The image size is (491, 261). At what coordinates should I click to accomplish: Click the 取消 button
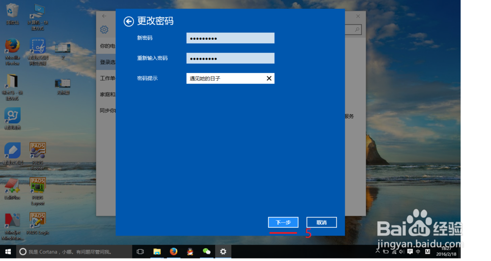322,222
